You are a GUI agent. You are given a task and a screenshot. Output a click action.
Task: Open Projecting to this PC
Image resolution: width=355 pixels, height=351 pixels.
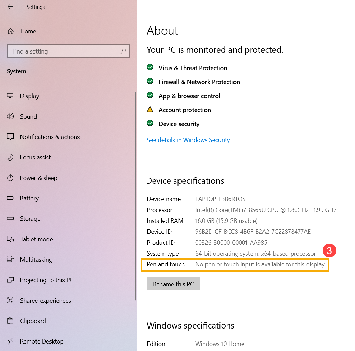click(x=47, y=280)
